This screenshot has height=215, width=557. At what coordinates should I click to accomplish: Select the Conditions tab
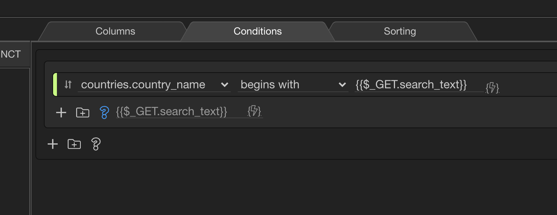tap(258, 31)
